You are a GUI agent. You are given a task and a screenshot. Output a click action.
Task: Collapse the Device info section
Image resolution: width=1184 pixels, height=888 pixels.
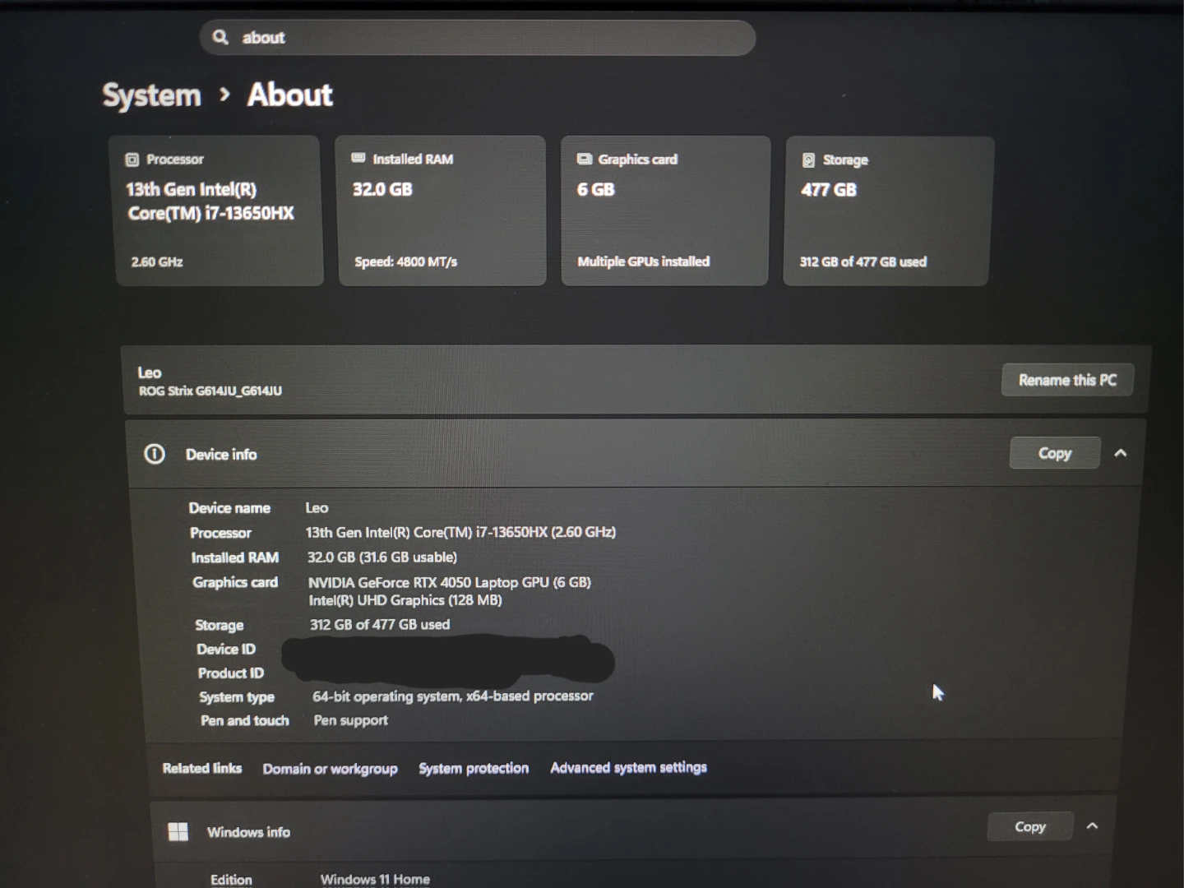(x=1121, y=453)
